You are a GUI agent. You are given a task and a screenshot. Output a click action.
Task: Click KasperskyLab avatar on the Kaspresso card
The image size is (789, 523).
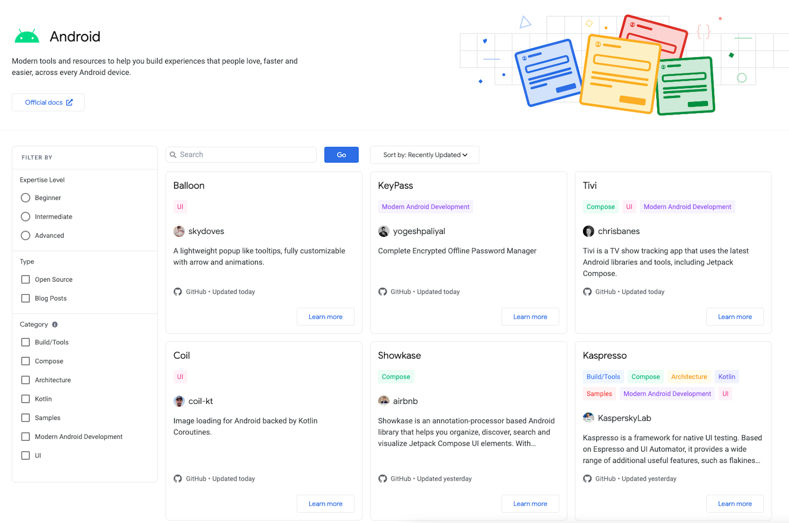588,418
